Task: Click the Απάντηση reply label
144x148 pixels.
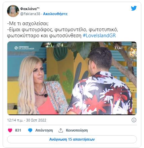Action: pos(44,131)
